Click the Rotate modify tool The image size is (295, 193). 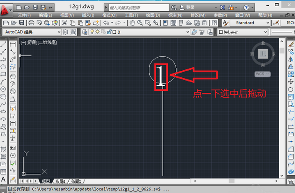(291, 89)
